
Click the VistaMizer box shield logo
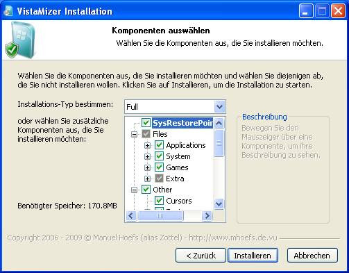click(20, 40)
